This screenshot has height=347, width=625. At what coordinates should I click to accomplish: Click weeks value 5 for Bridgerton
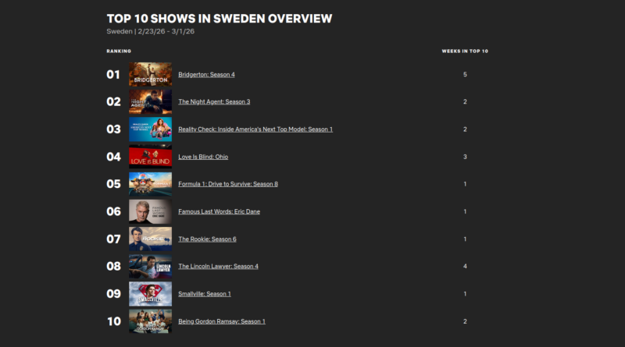pyautogui.click(x=465, y=74)
